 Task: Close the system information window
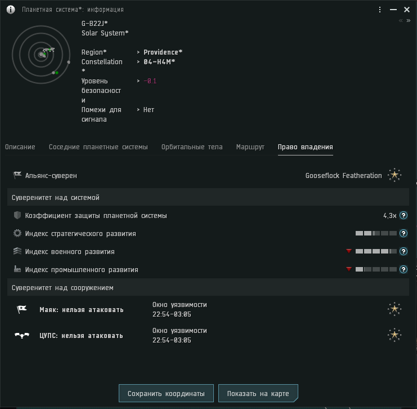point(407,10)
